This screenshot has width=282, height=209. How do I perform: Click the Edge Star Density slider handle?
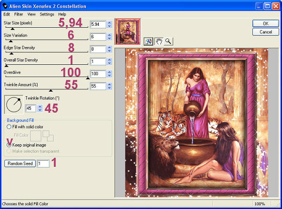(11, 54)
